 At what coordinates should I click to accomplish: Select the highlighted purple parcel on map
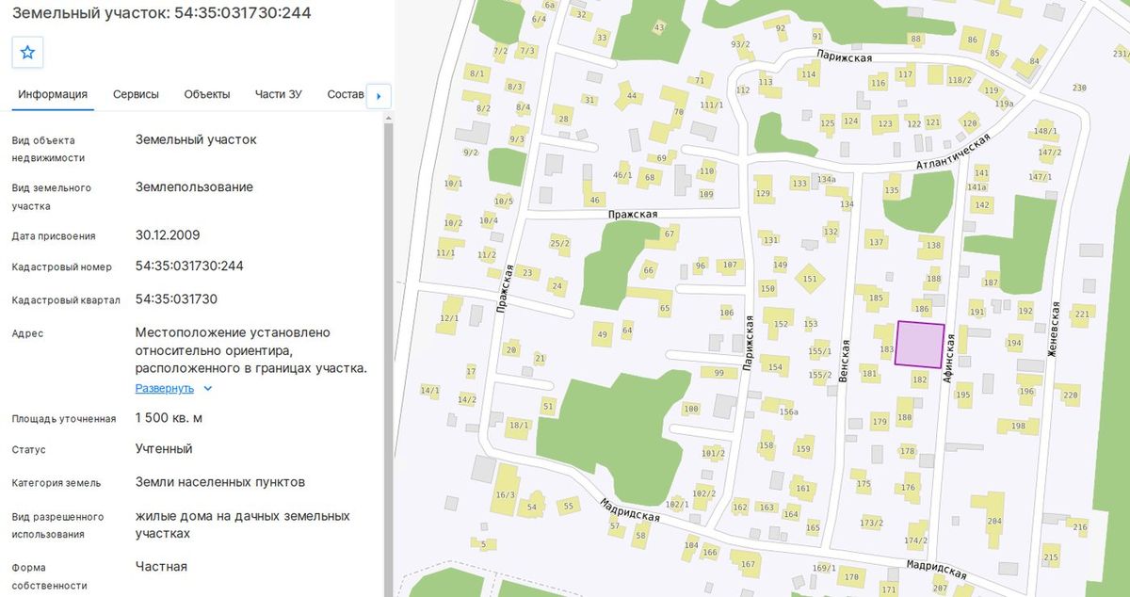920,345
